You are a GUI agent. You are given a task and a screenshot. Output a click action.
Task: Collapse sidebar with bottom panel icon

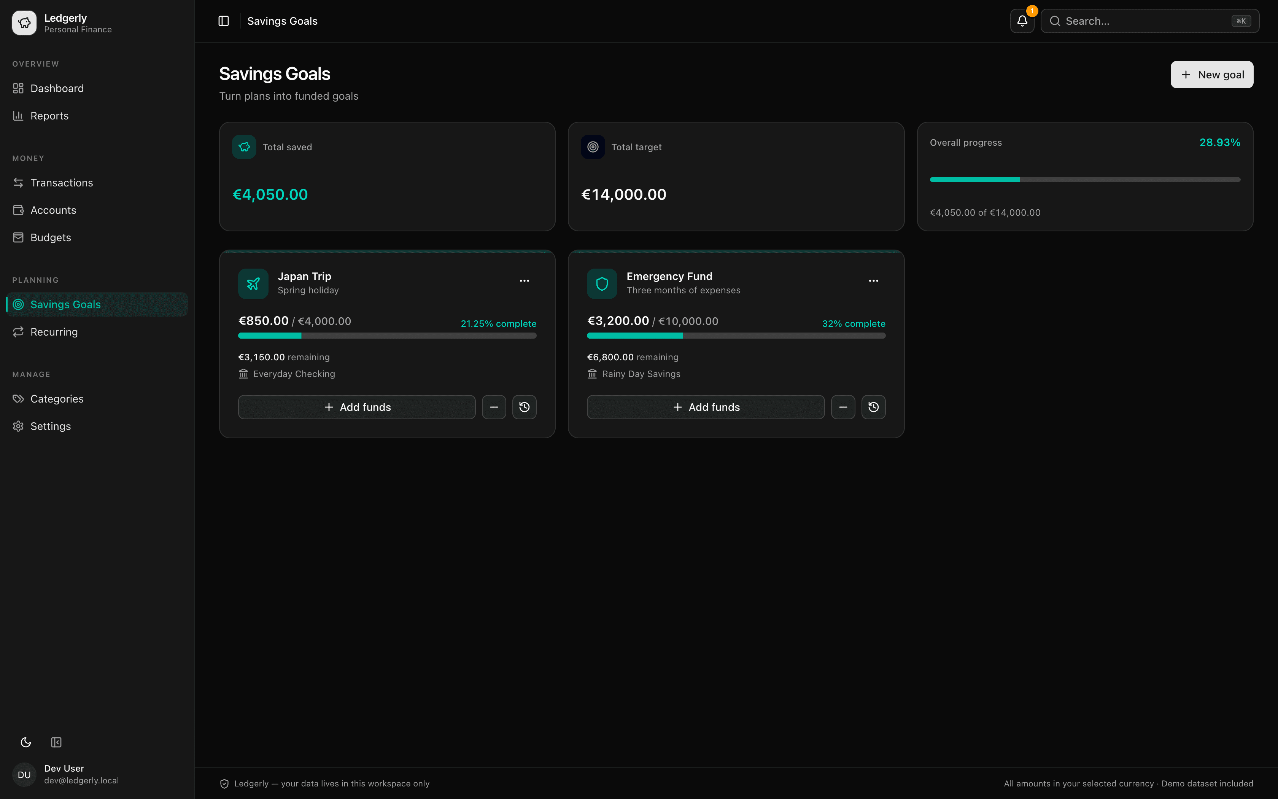coord(56,742)
